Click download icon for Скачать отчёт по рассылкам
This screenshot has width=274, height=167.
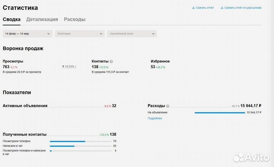tap(222, 8)
